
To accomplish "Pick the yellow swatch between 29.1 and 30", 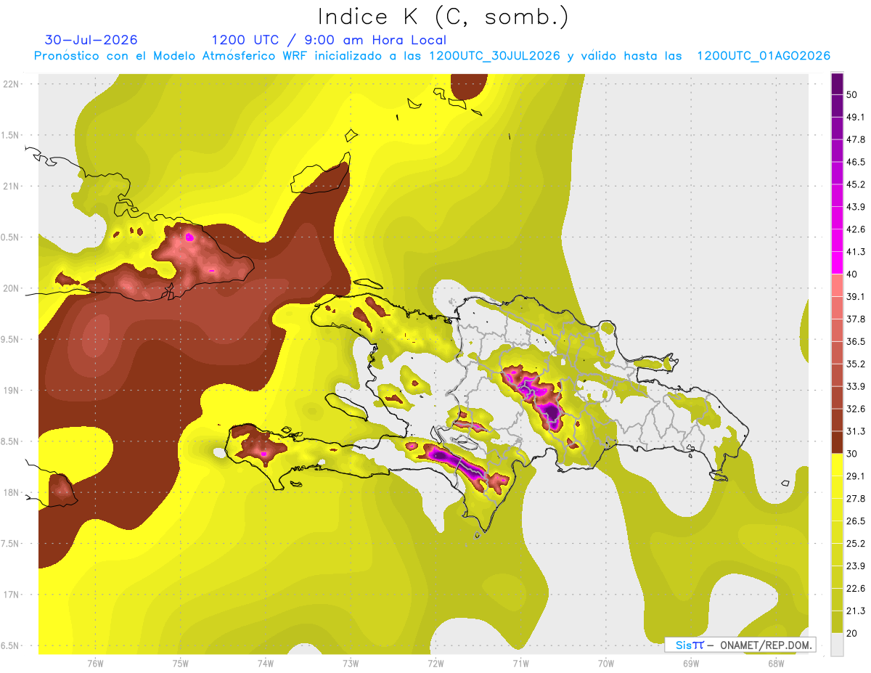I will tap(837, 465).
